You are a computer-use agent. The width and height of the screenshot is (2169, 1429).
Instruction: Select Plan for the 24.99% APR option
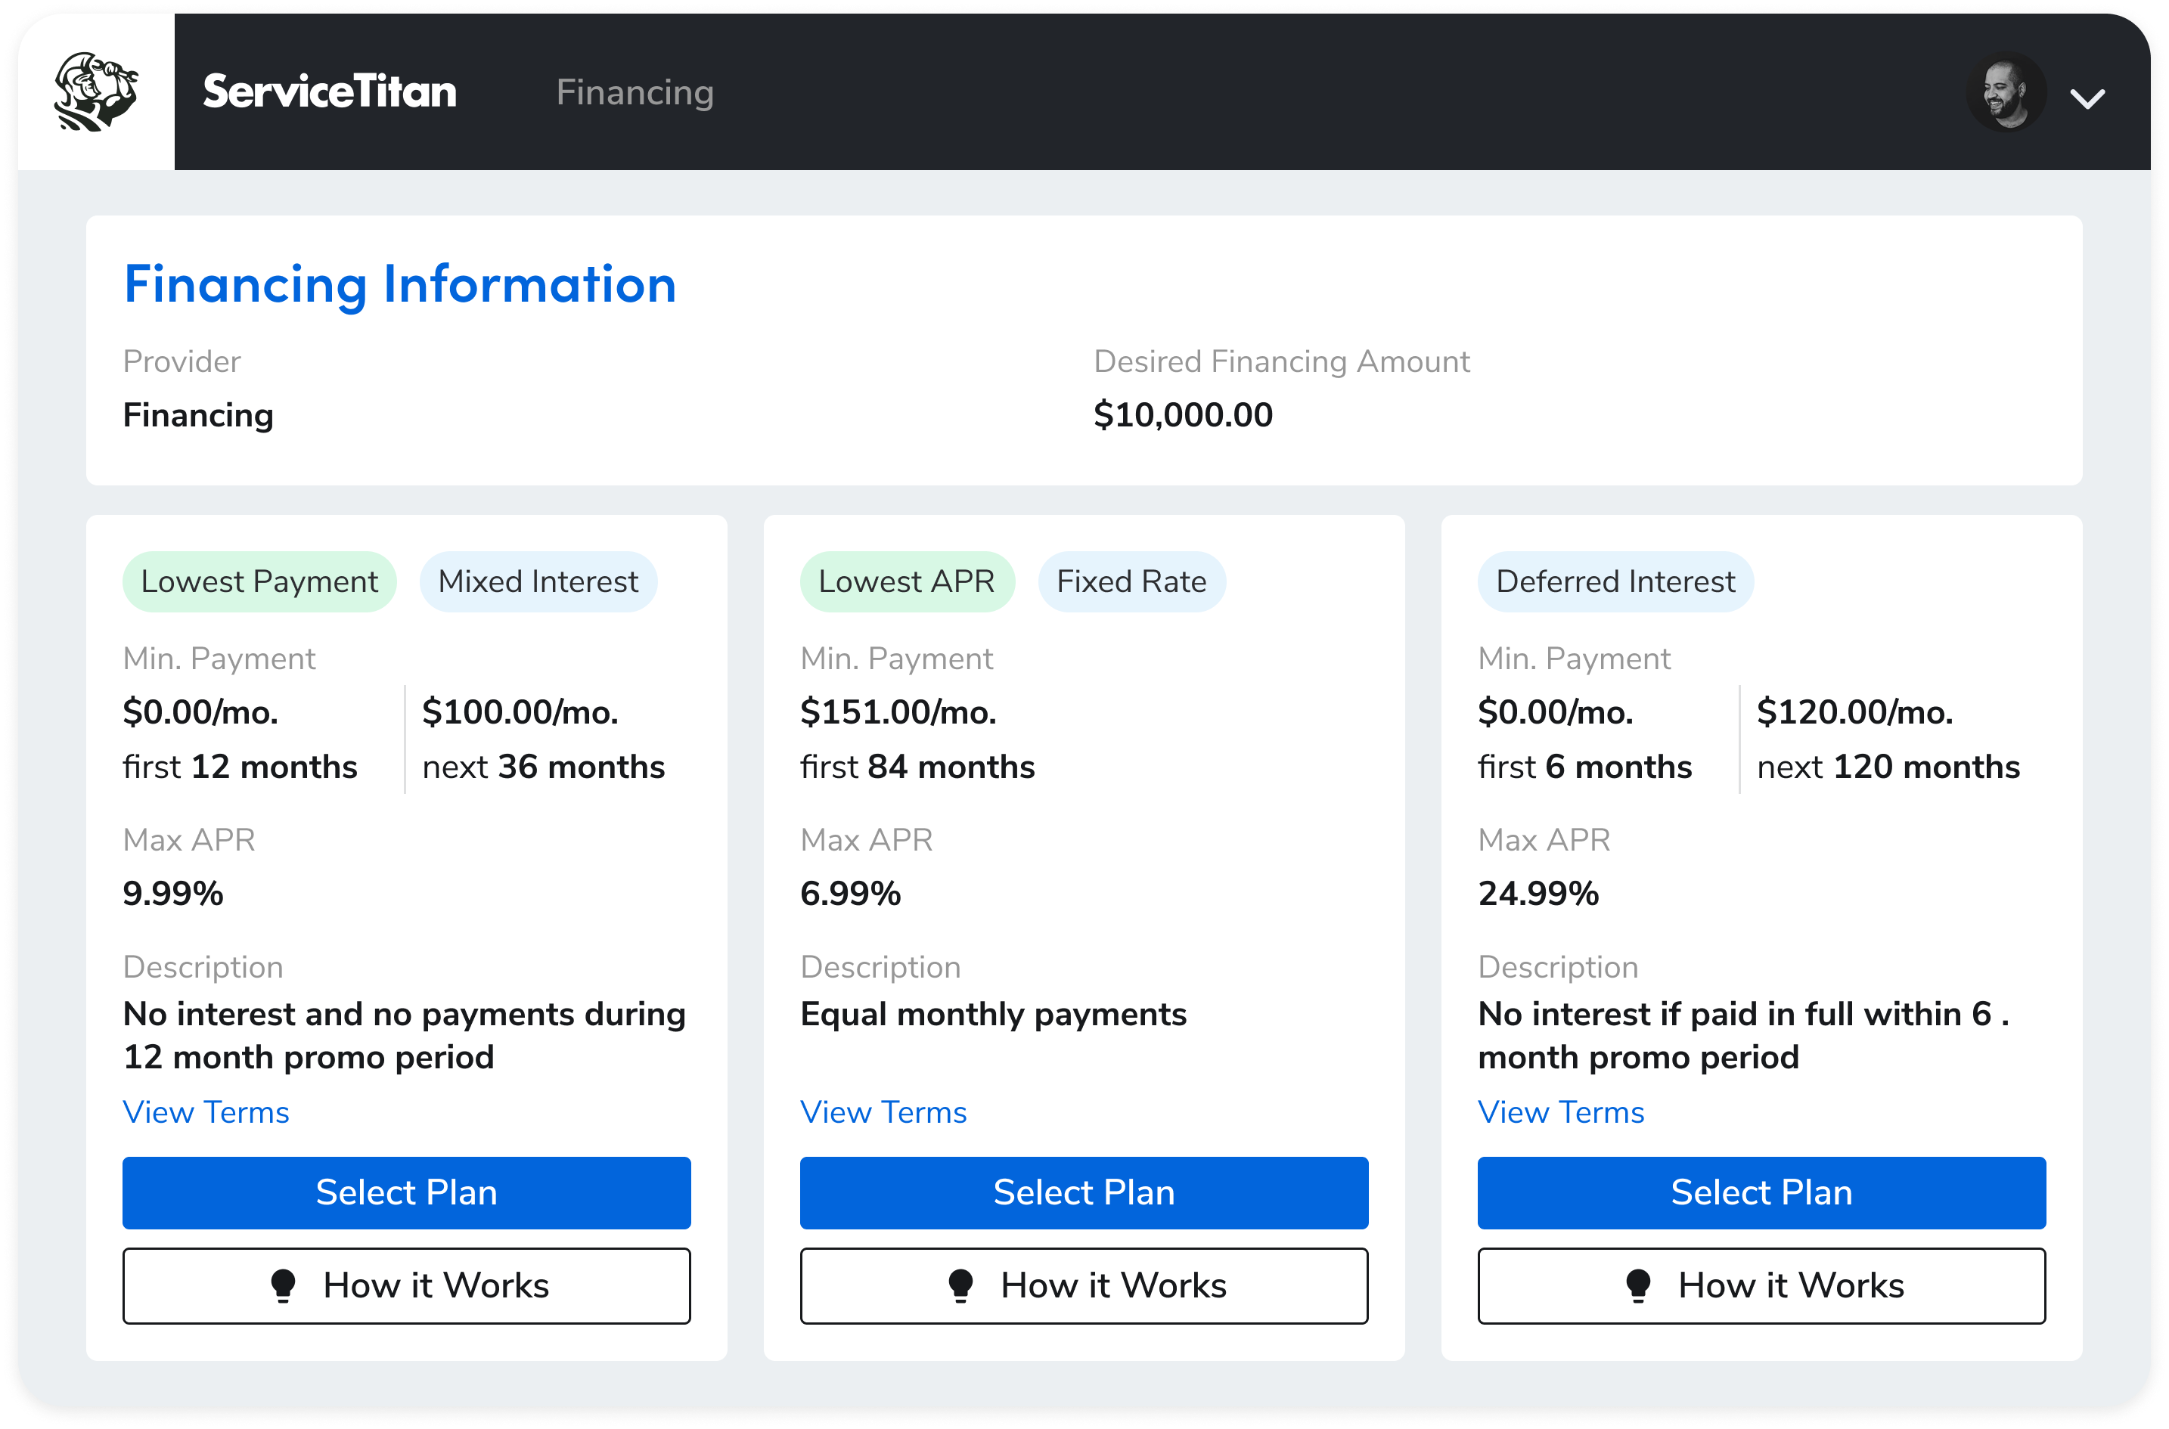[x=1761, y=1192]
